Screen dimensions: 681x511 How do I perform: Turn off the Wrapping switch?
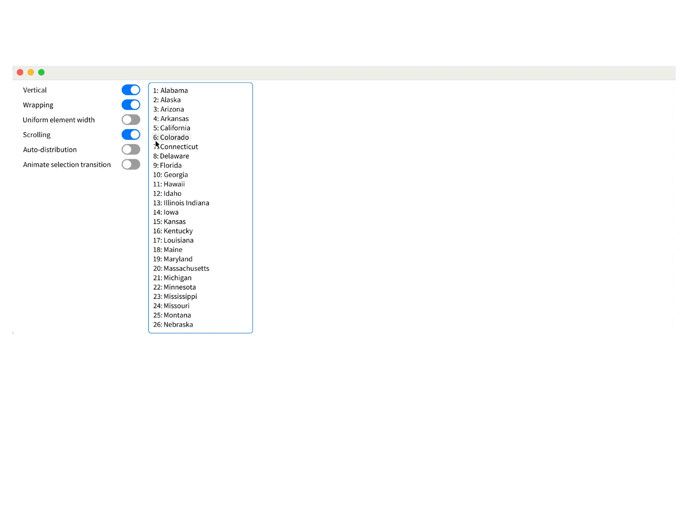click(131, 105)
